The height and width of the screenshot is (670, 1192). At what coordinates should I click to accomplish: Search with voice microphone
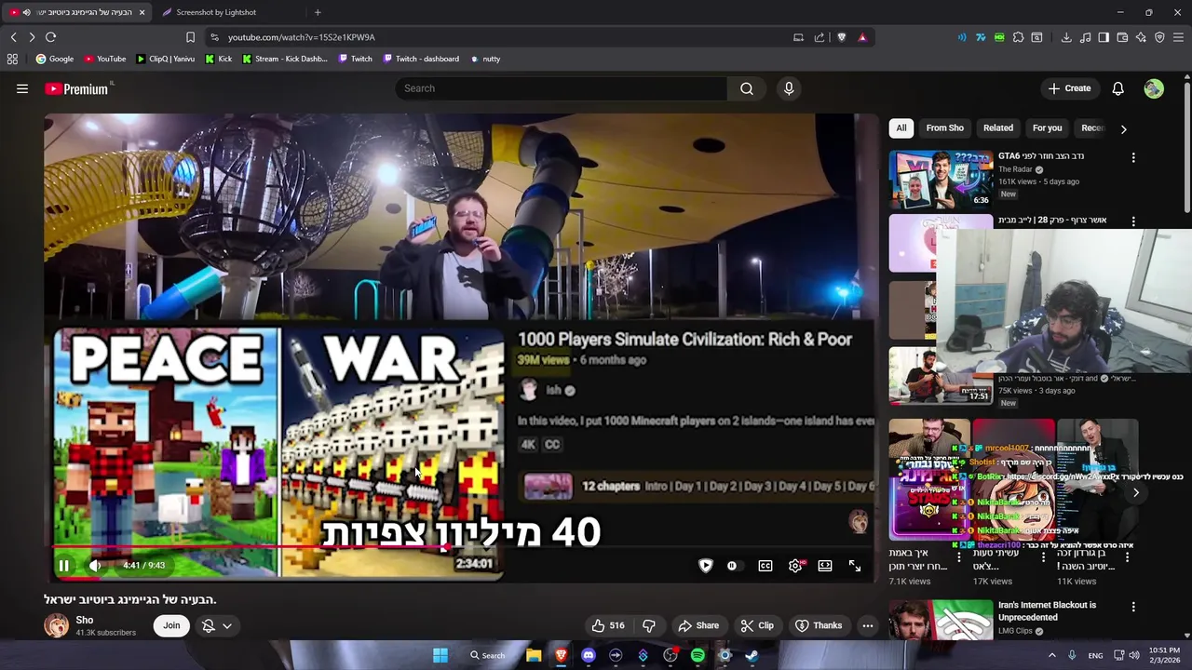tap(789, 88)
